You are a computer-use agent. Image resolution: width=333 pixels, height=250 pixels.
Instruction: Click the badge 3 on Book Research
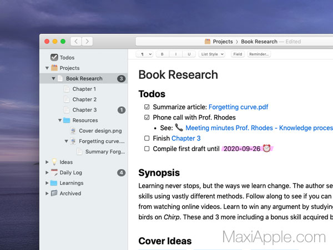click(121, 79)
